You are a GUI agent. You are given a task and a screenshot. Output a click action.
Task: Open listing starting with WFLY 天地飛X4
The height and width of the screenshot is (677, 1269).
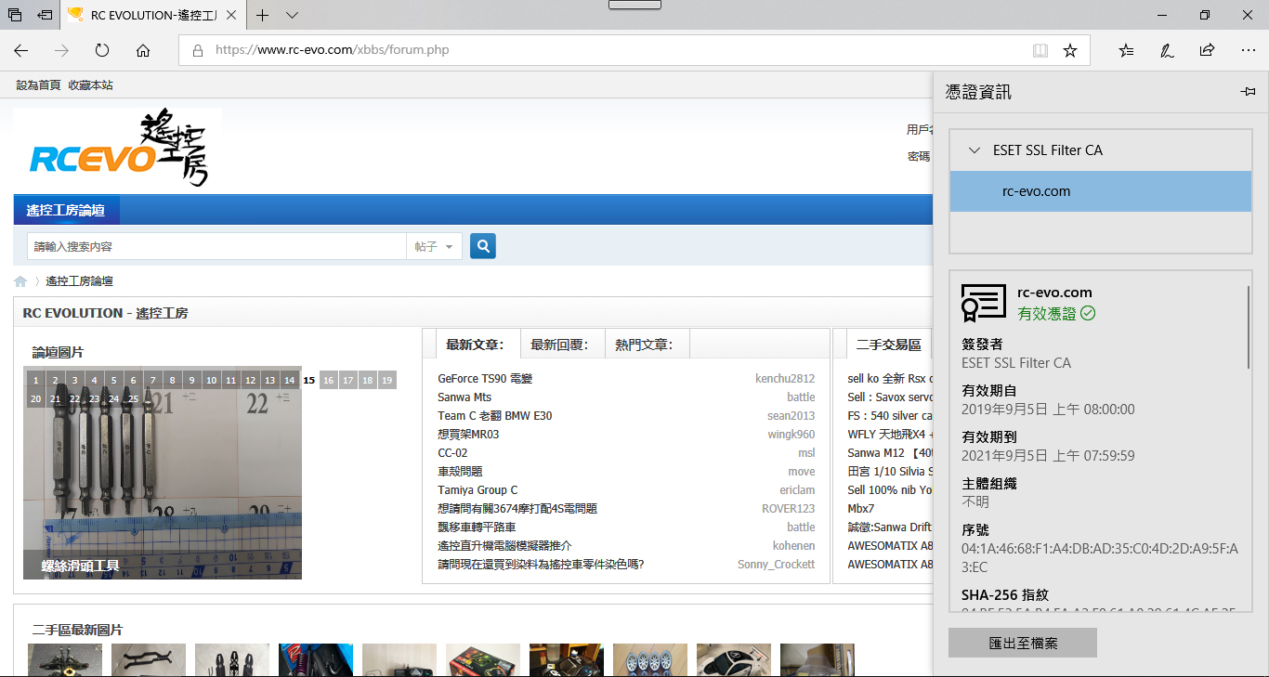pyautogui.click(x=890, y=435)
